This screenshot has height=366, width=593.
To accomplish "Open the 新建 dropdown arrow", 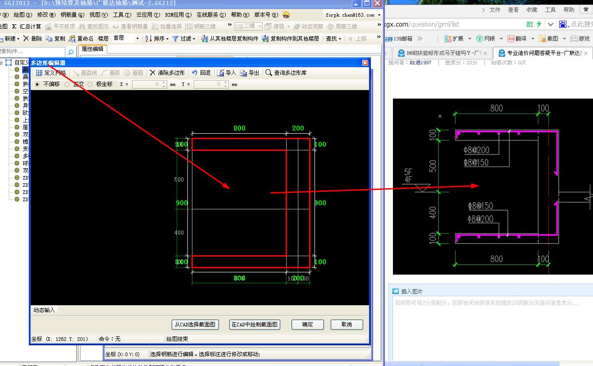I will [x=19, y=39].
